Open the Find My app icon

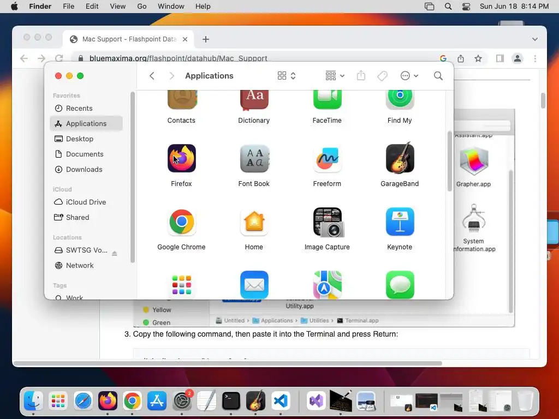[x=400, y=100]
